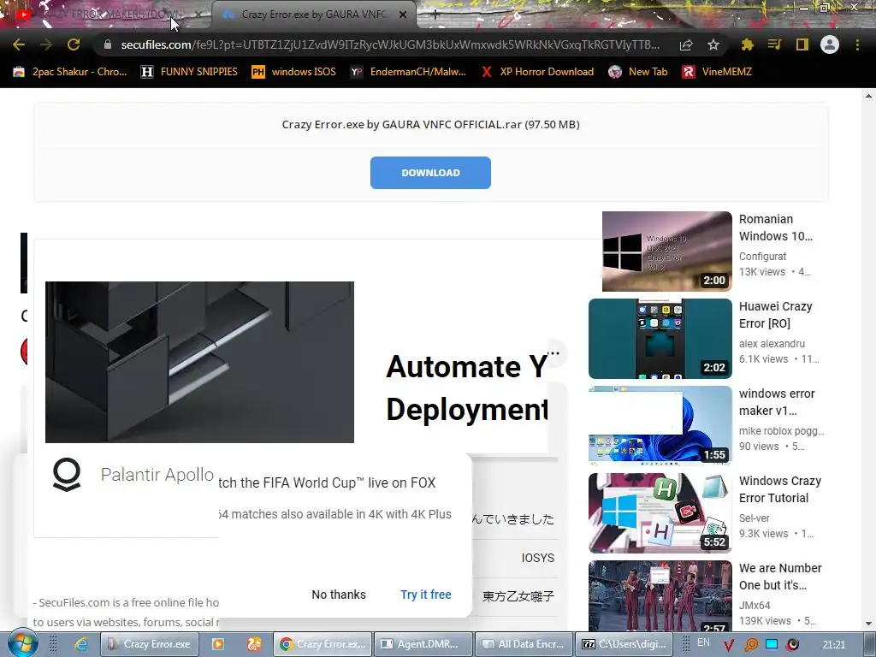Click the ad options three-dot icon
This screenshot has height=657, width=876.
(553, 353)
